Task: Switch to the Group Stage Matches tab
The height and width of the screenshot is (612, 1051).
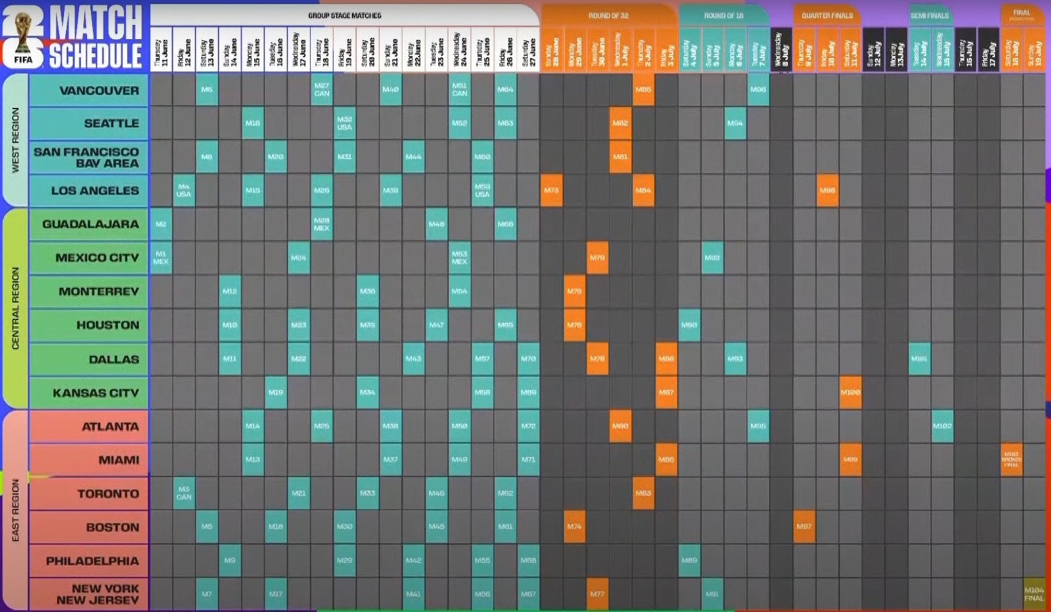Action: [x=344, y=15]
